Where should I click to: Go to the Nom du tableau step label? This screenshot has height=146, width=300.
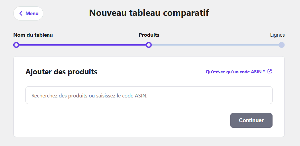point(33,35)
